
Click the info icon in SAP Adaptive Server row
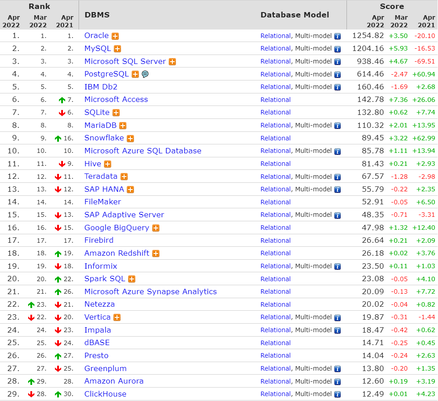[x=338, y=215]
